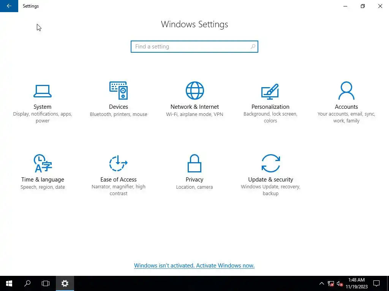Image resolution: width=389 pixels, height=291 pixels.
Task: Click the Privacy label text
Action: click(x=194, y=179)
